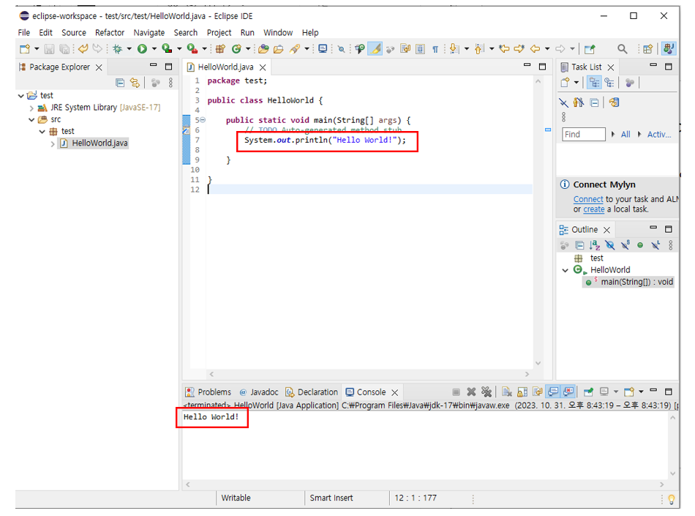Collapse the src folder node
Image resolution: width=695 pixels, height=516 pixels.
pos(31,120)
